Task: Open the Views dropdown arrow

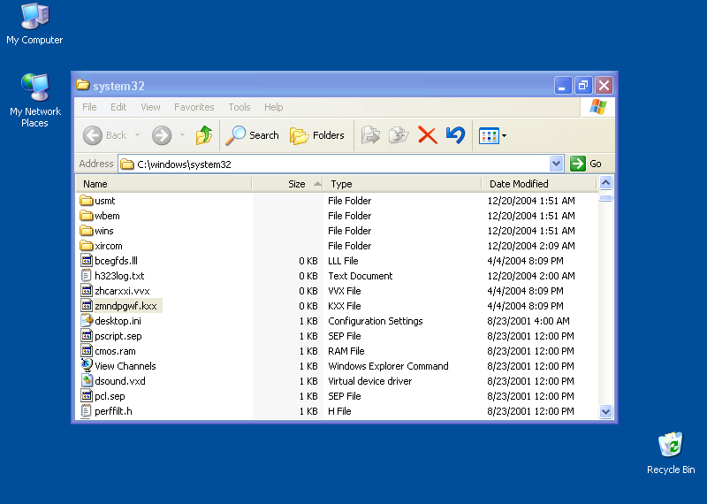Action: pyautogui.click(x=504, y=135)
